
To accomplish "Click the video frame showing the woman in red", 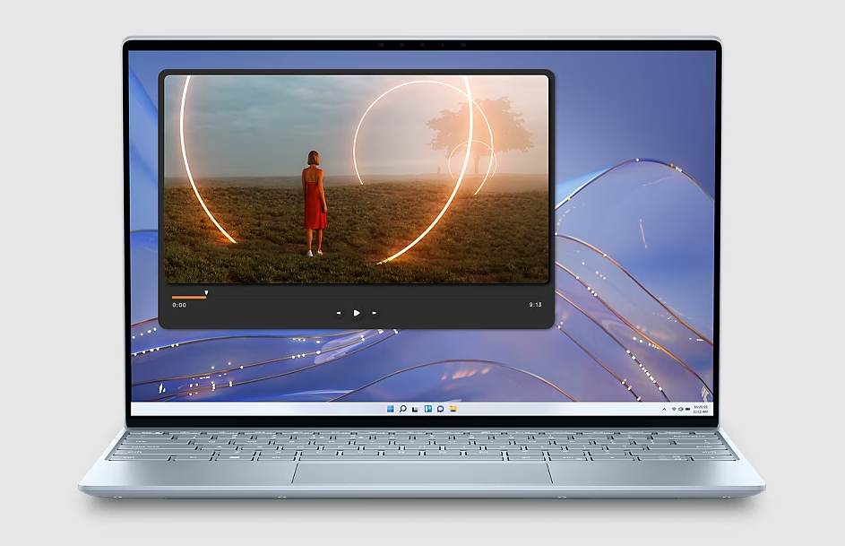I will click(356, 179).
